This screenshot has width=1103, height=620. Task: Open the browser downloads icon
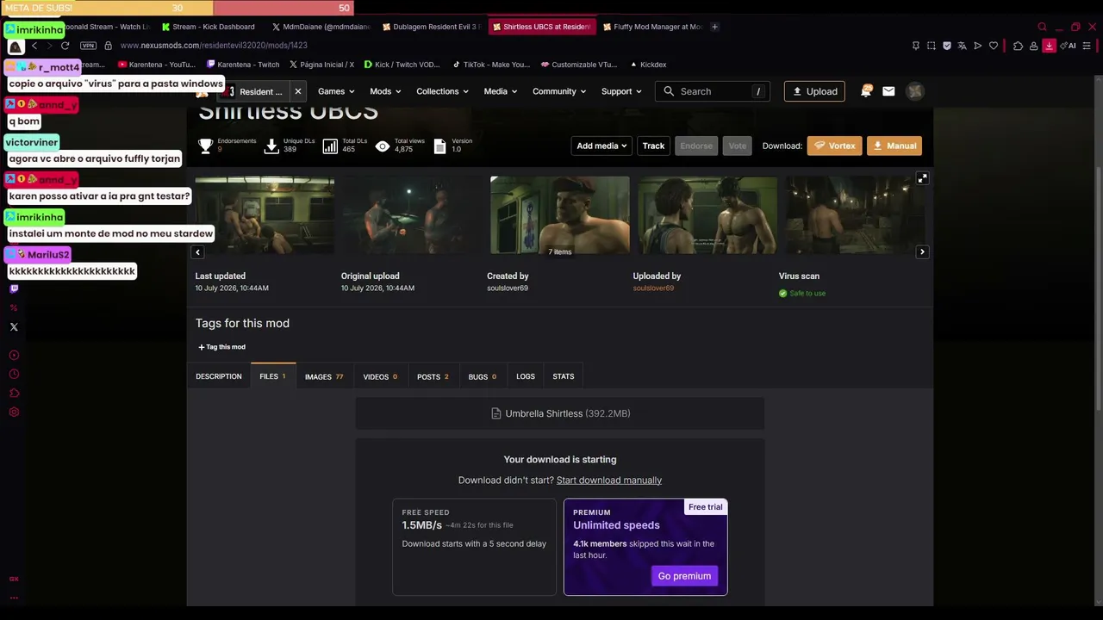(1049, 46)
